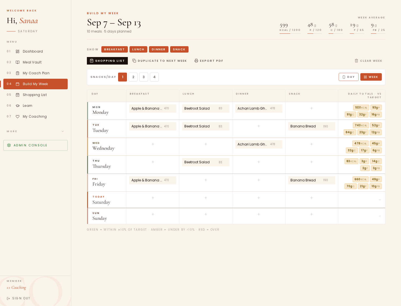
Task: Set snacks per day to 3
Action: point(144,77)
